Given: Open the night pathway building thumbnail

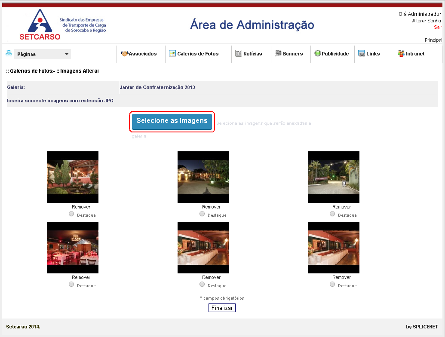Looking at the screenshot, I should (x=203, y=177).
